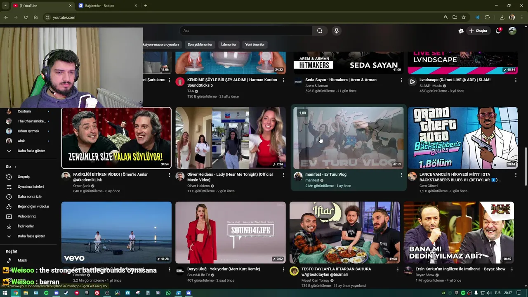Open the Windows Start menu
528x297 pixels.
pos(5,293)
